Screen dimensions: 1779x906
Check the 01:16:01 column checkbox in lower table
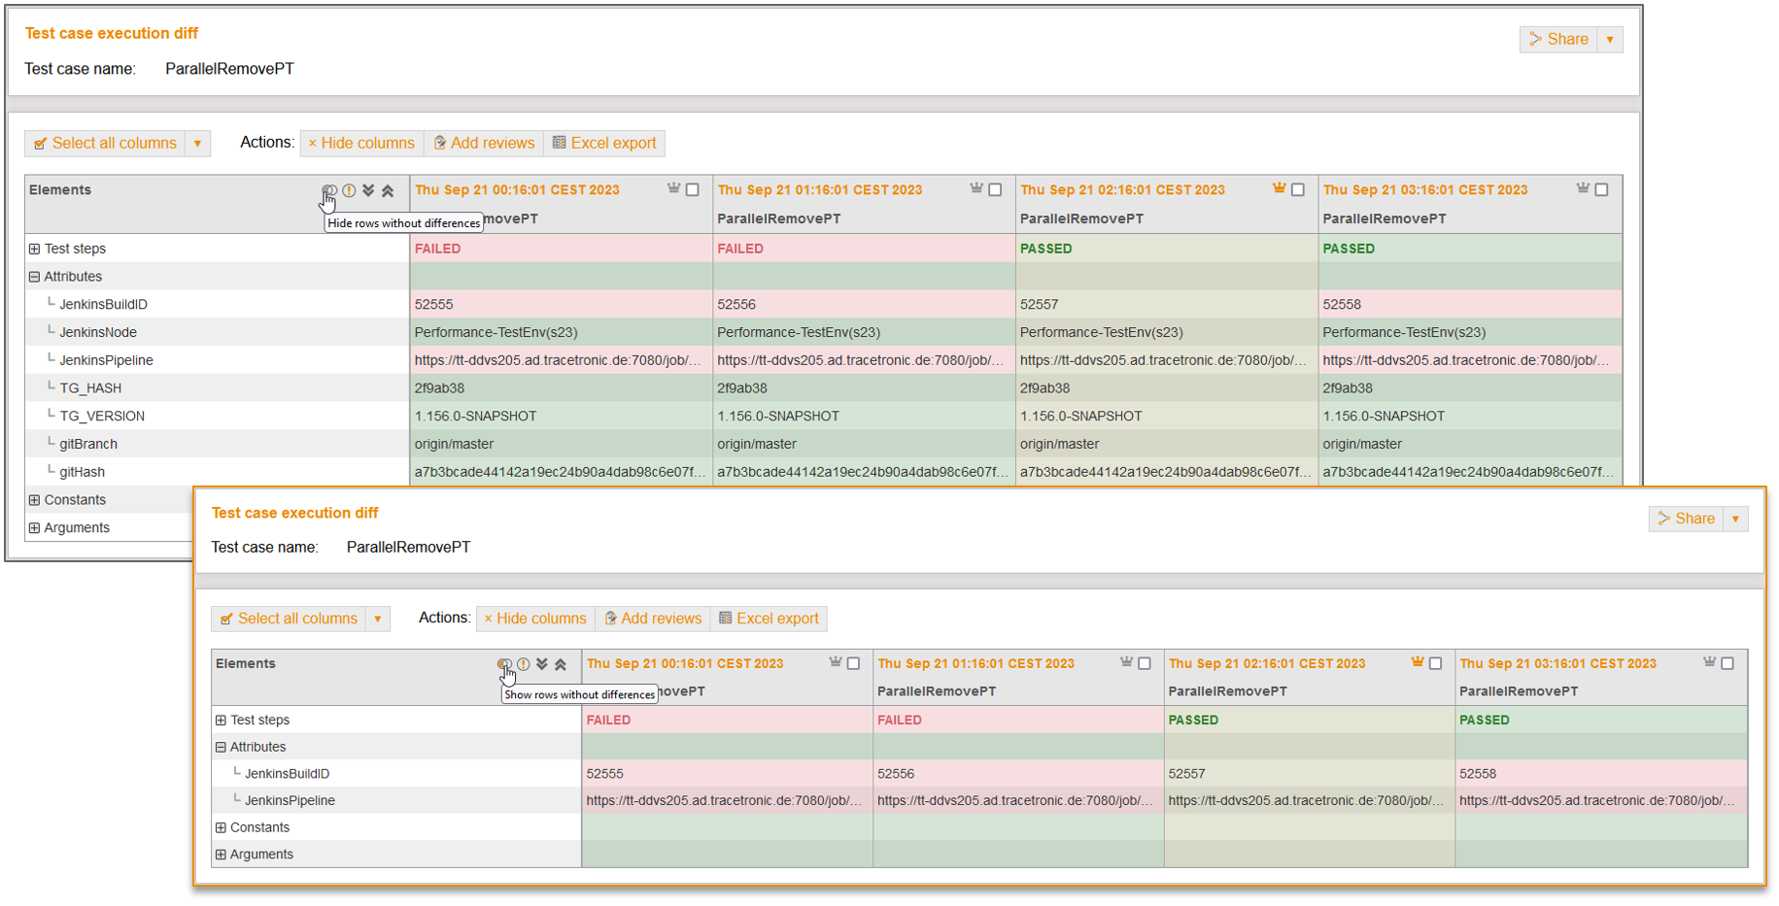pyautogui.click(x=1145, y=664)
